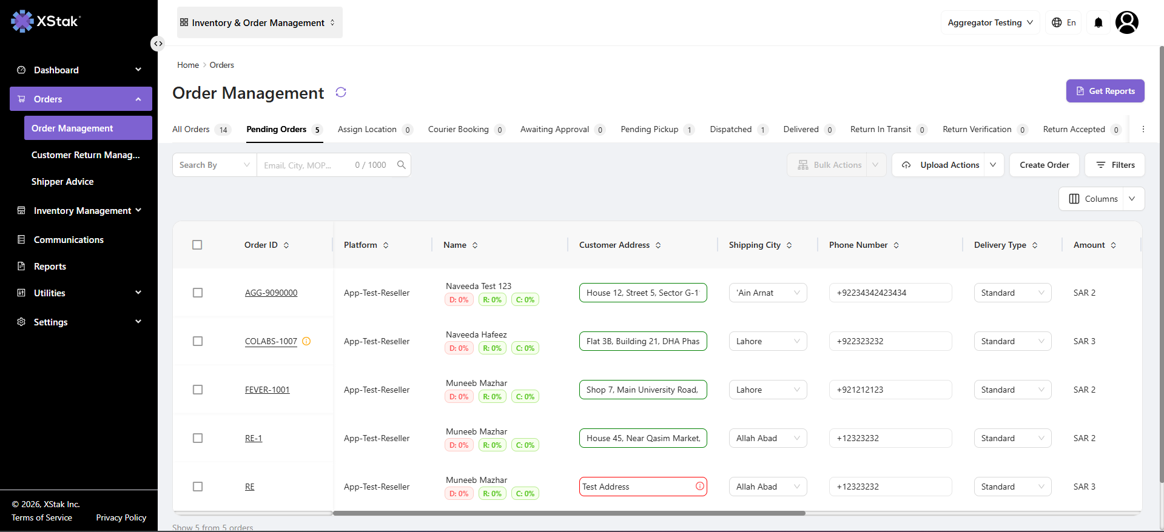Open the tabs overflow three-dot menu
This screenshot has height=532, width=1164.
1143,129
